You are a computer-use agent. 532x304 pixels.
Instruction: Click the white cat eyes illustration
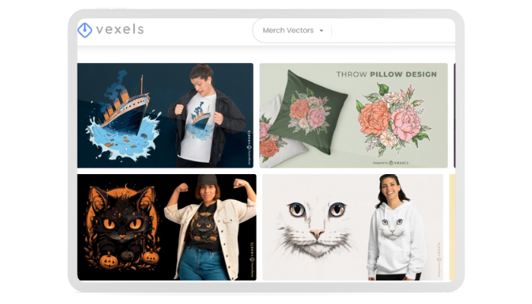[x=317, y=226]
